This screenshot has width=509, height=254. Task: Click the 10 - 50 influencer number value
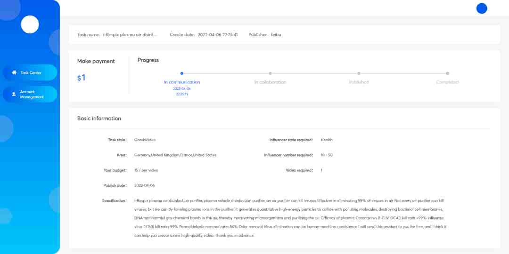327,155
